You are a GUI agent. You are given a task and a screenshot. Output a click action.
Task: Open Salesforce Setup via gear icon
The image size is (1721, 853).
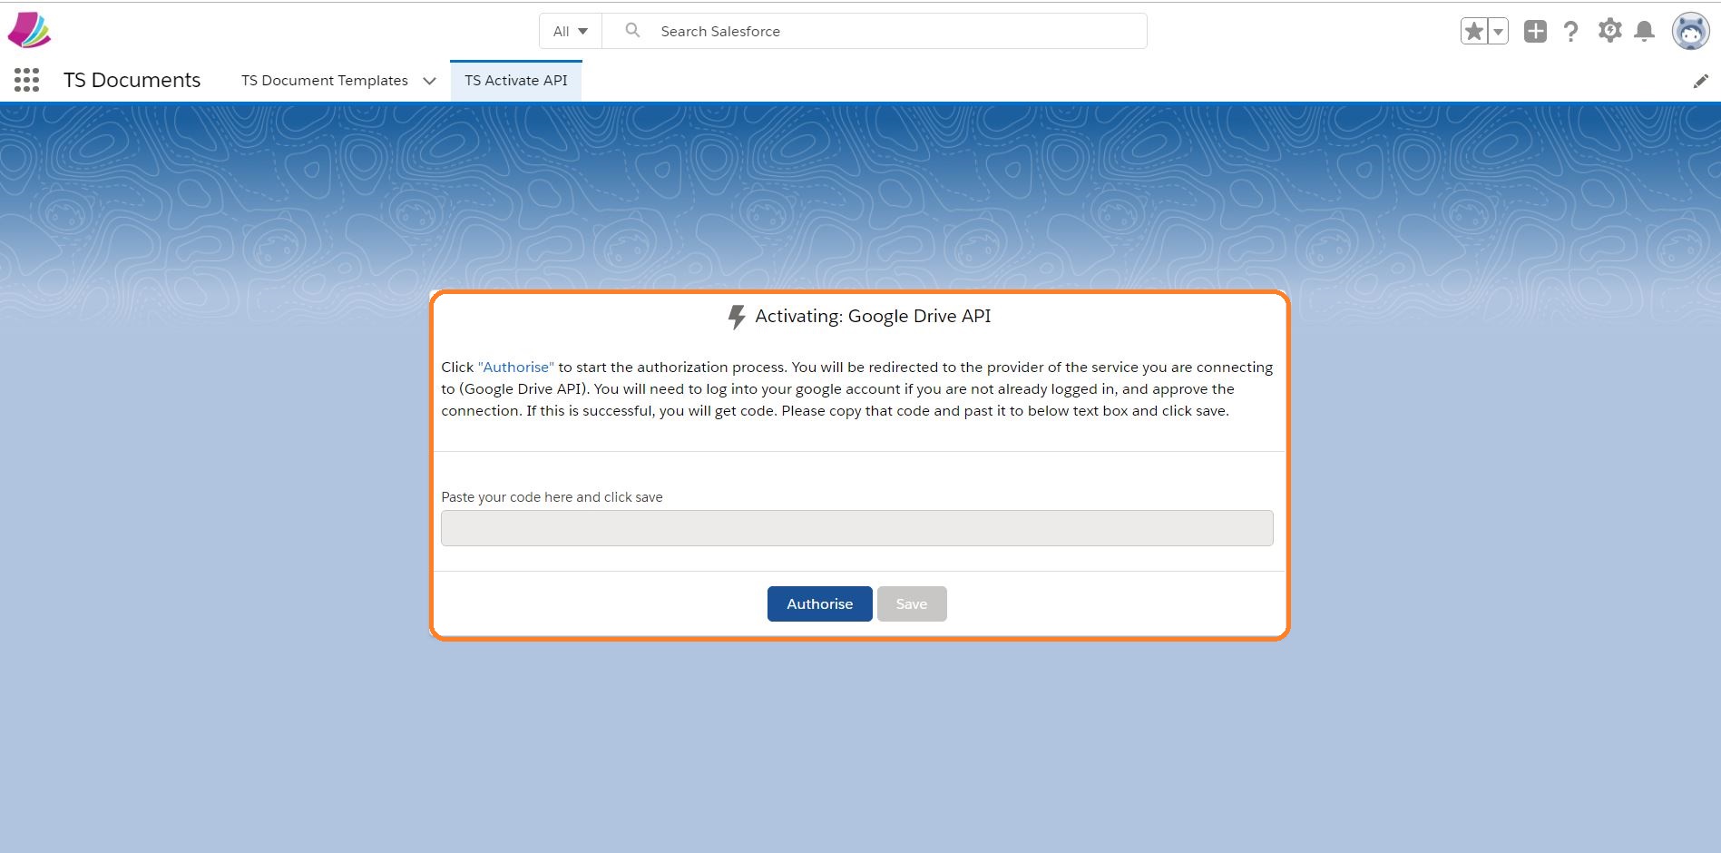coord(1609,30)
